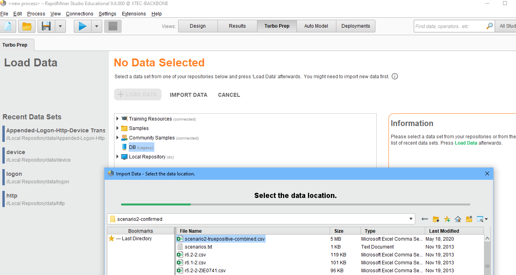Screen dimensions: 516x275
Task: Close the Import Data dialog
Action: click(487, 173)
